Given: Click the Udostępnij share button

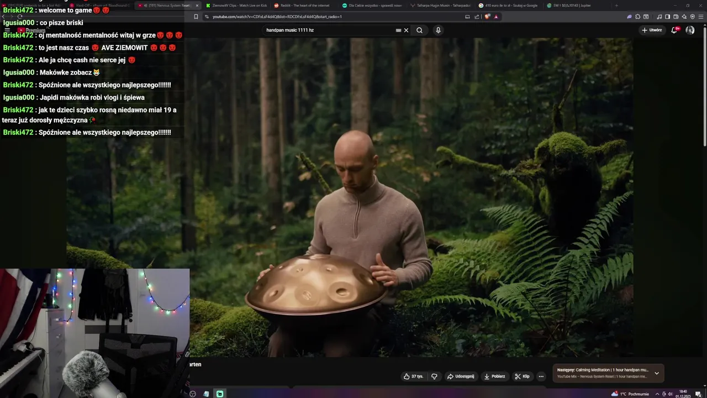Looking at the screenshot, I should pyautogui.click(x=461, y=376).
